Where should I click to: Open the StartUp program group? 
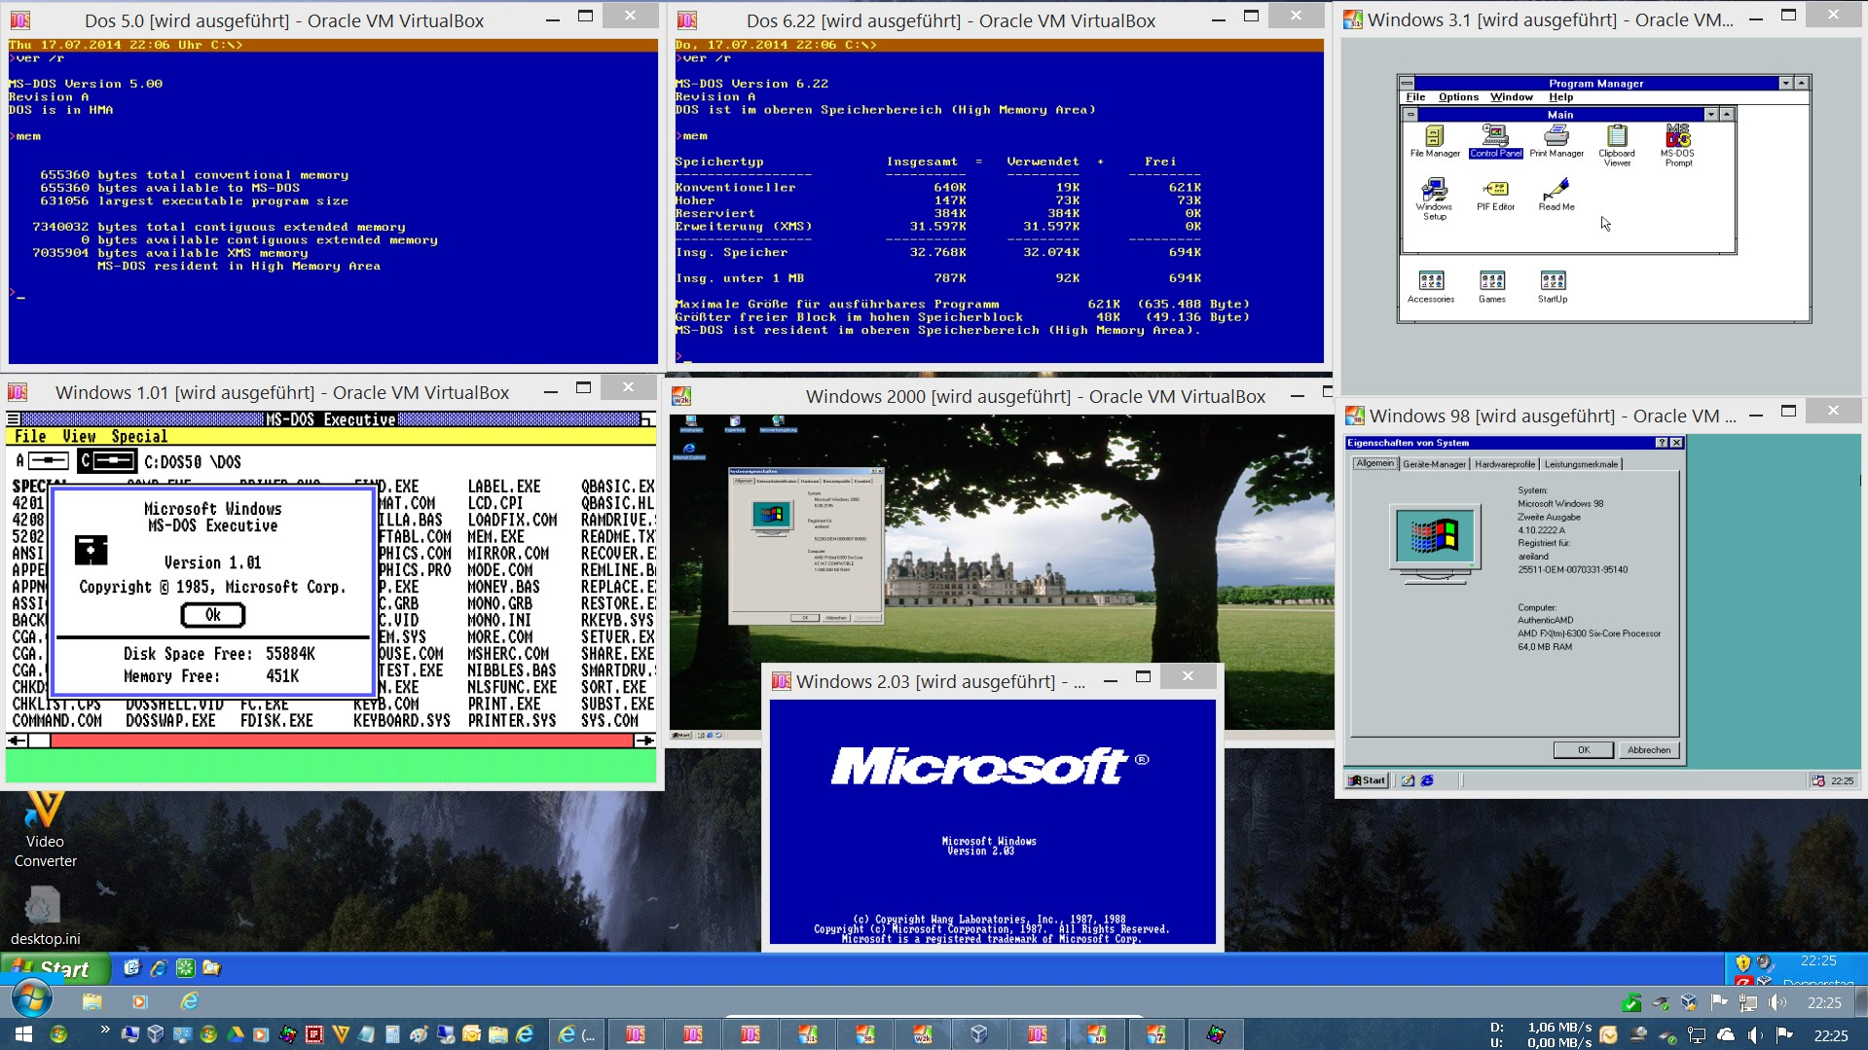tap(1553, 287)
